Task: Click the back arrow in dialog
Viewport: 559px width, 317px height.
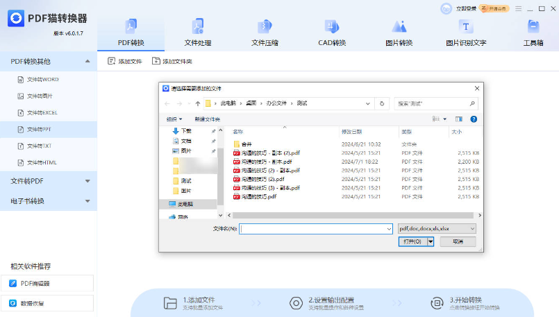Action: (167, 103)
